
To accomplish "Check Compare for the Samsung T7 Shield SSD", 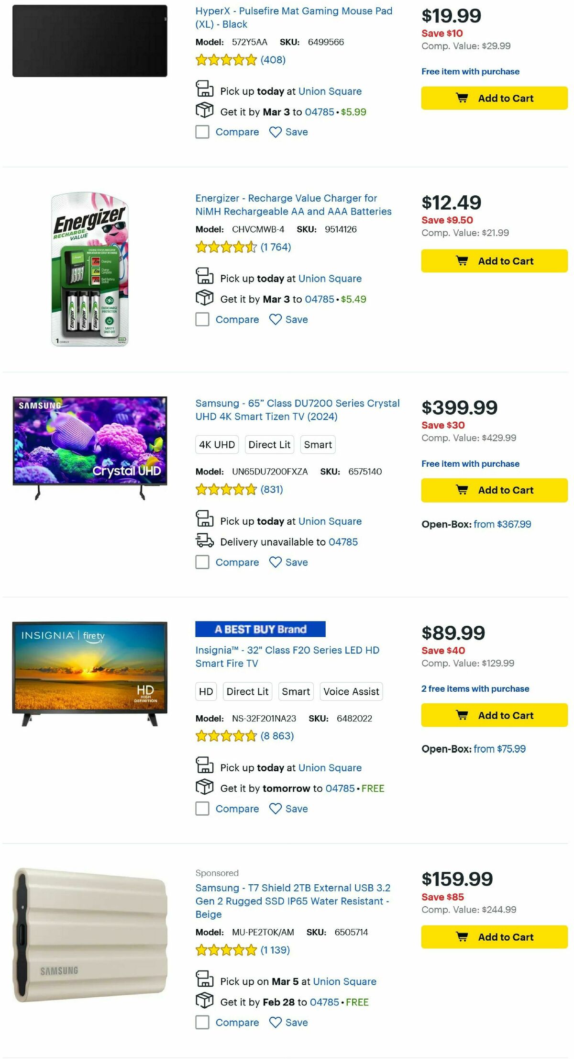I will (x=202, y=1022).
